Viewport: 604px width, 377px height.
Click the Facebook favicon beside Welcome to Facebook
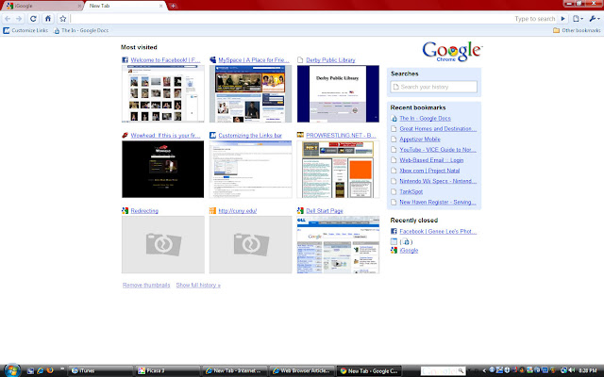pyautogui.click(x=125, y=60)
